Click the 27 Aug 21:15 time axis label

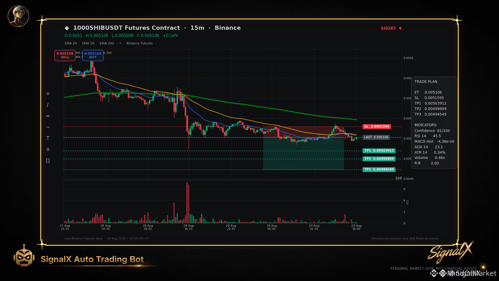click(65, 227)
